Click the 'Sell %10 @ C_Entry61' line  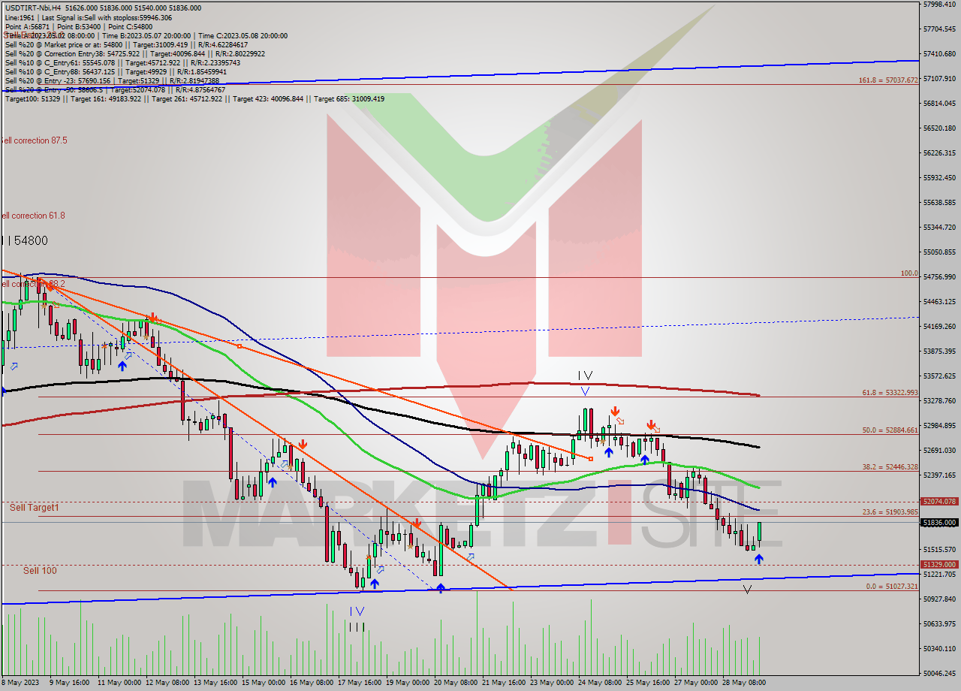coord(122,62)
